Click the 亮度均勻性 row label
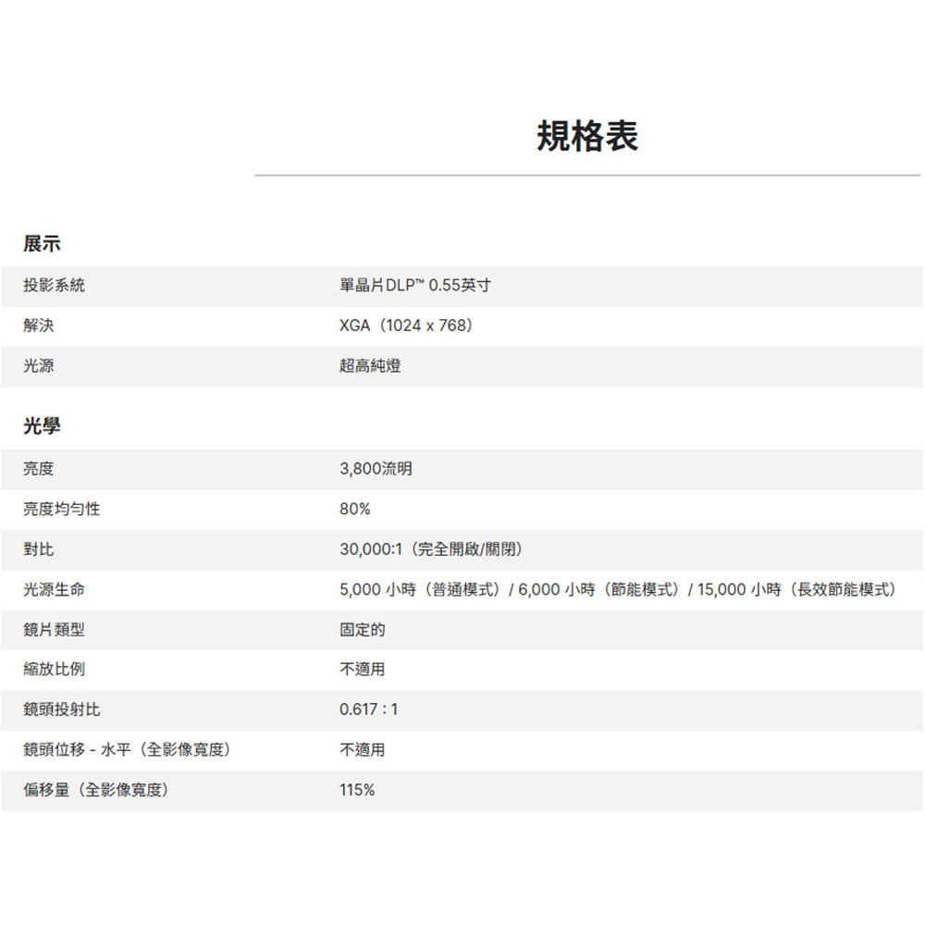 (62, 509)
